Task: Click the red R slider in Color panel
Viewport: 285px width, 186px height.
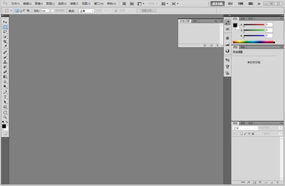Action: 254,24
